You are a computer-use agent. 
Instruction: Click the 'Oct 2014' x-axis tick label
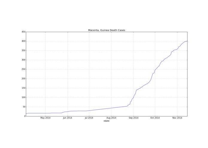tap(155, 118)
